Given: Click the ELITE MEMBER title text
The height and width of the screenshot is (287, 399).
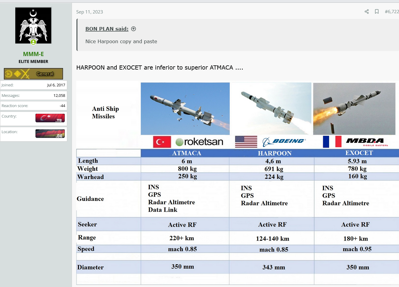Looking at the screenshot, I should click(x=33, y=61).
